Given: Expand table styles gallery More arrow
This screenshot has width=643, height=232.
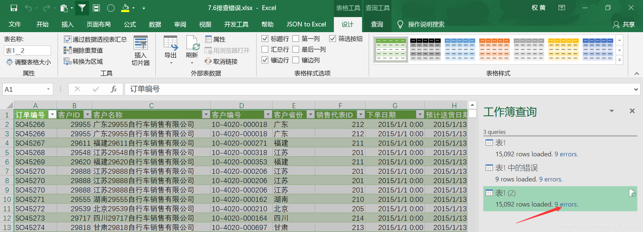Looking at the screenshot, I should (620, 61).
